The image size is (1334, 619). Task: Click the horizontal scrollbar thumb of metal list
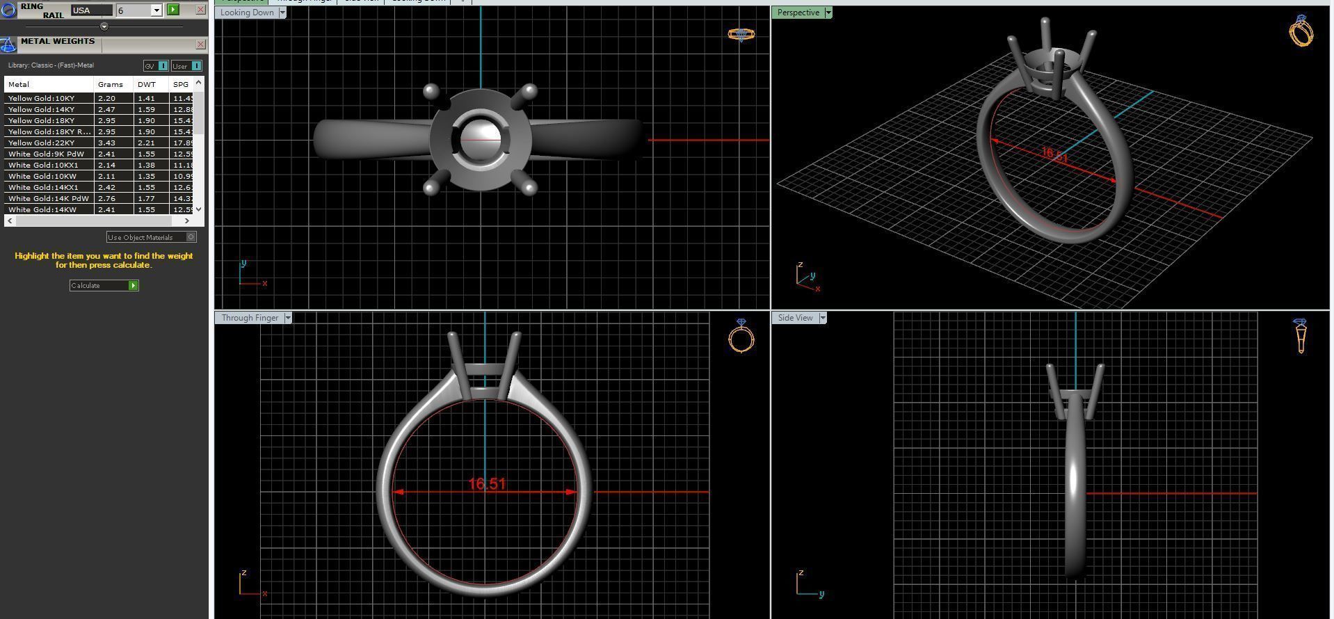(x=93, y=220)
